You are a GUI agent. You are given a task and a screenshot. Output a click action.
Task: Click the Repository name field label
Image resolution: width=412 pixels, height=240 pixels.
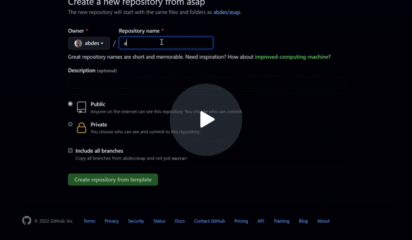coord(140,31)
